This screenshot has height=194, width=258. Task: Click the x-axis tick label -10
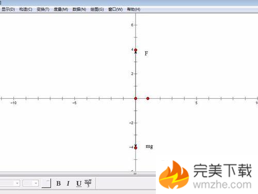tap(13, 103)
